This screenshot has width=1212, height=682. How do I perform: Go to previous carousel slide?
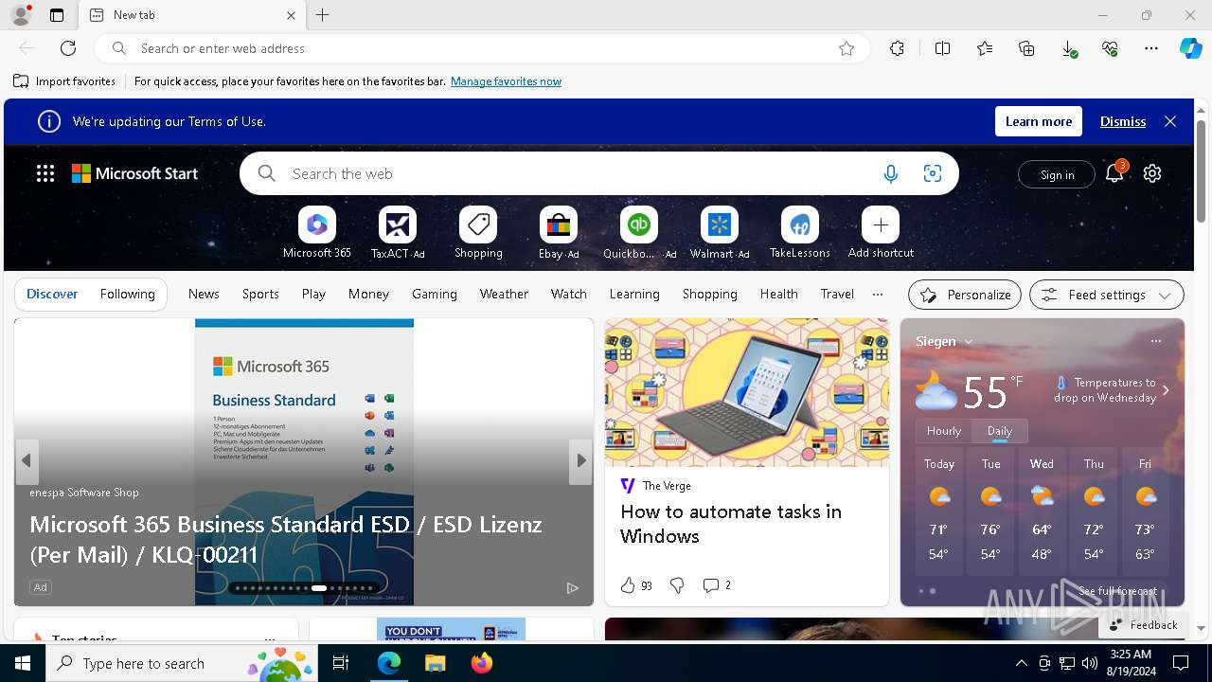pyautogui.click(x=27, y=460)
